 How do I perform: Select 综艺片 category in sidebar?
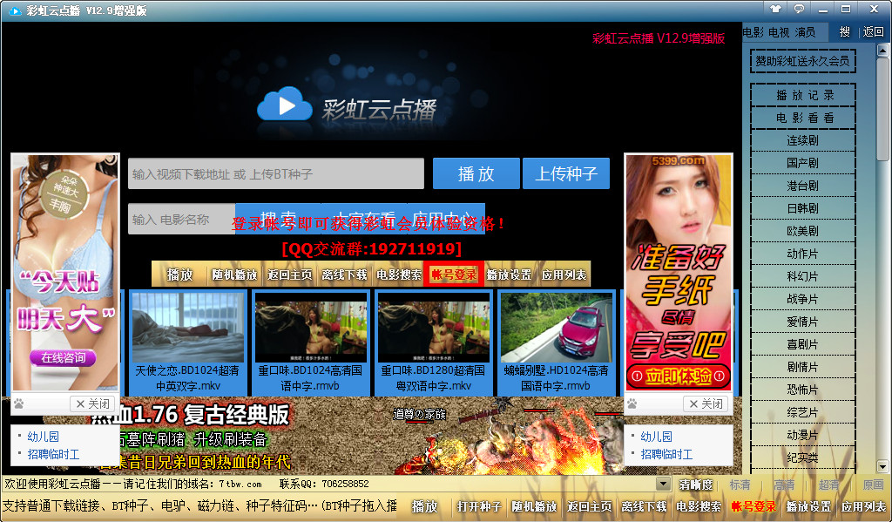coord(802,413)
